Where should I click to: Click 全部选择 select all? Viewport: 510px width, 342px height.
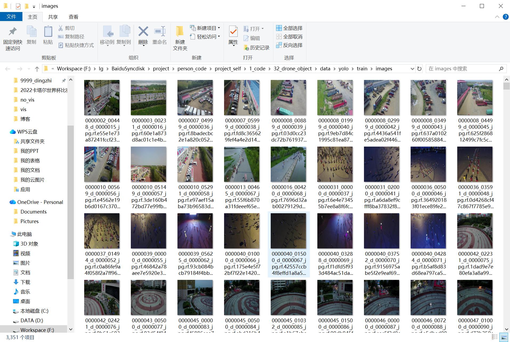coord(289,28)
